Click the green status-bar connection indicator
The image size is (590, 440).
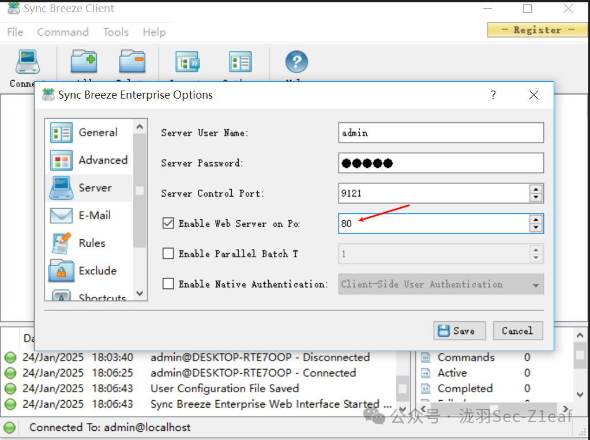tap(10, 427)
